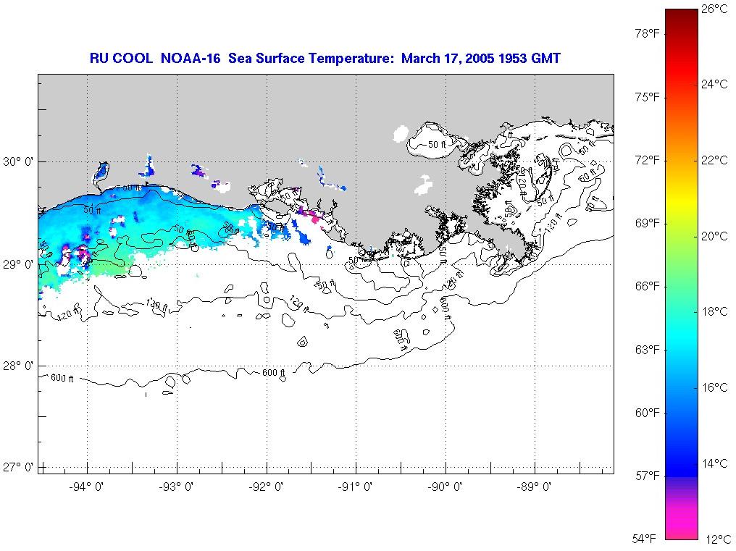The width and height of the screenshot is (736, 551).
Task: Click the 26°C colorbar label
Action: [x=714, y=9]
